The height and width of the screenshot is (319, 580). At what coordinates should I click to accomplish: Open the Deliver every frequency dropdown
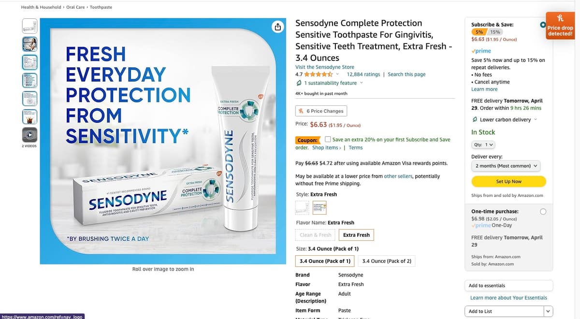point(506,166)
